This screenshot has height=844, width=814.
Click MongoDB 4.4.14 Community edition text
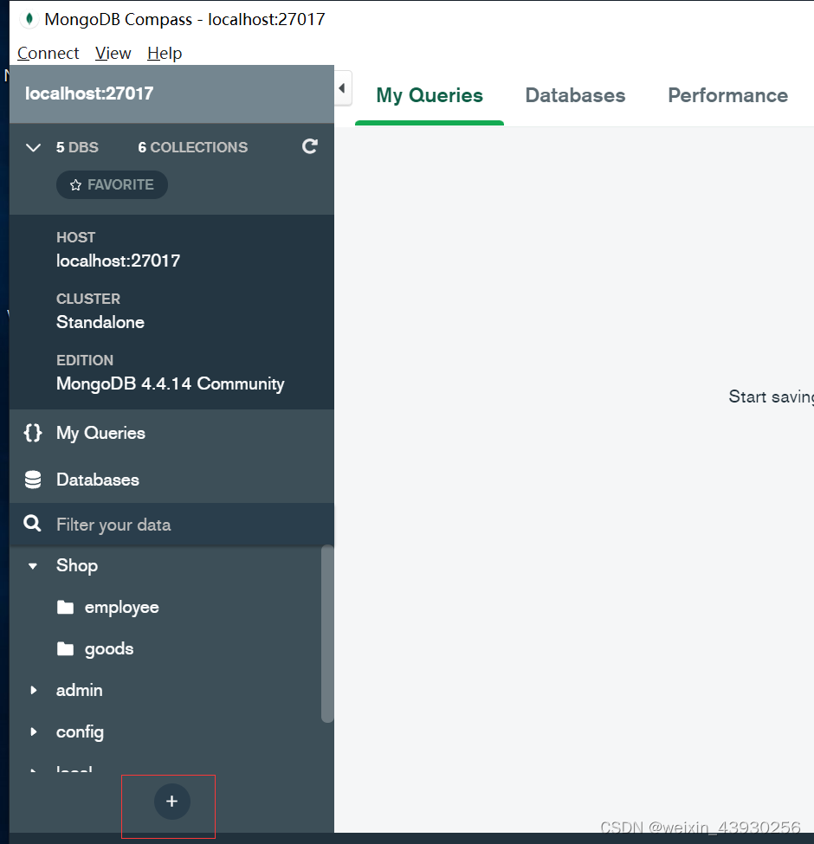click(x=170, y=383)
